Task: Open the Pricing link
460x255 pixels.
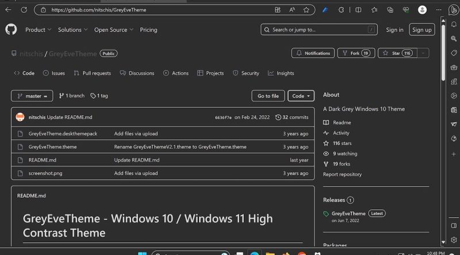Action: click(148, 30)
